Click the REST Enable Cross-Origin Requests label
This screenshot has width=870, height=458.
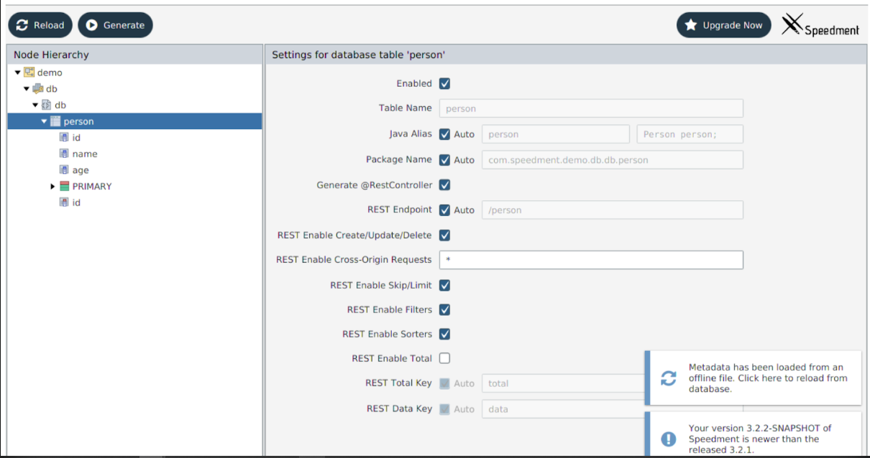pyautogui.click(x=354, y=260)
